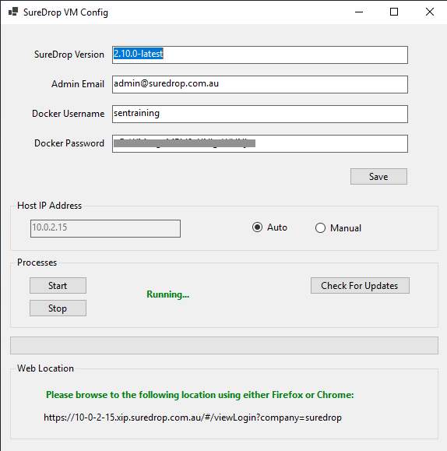
Task: Click the Docker Password field
Action: click(x=260, y=143)
